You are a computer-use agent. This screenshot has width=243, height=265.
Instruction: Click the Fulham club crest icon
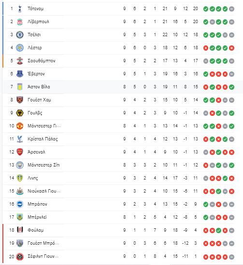[20, 230]
